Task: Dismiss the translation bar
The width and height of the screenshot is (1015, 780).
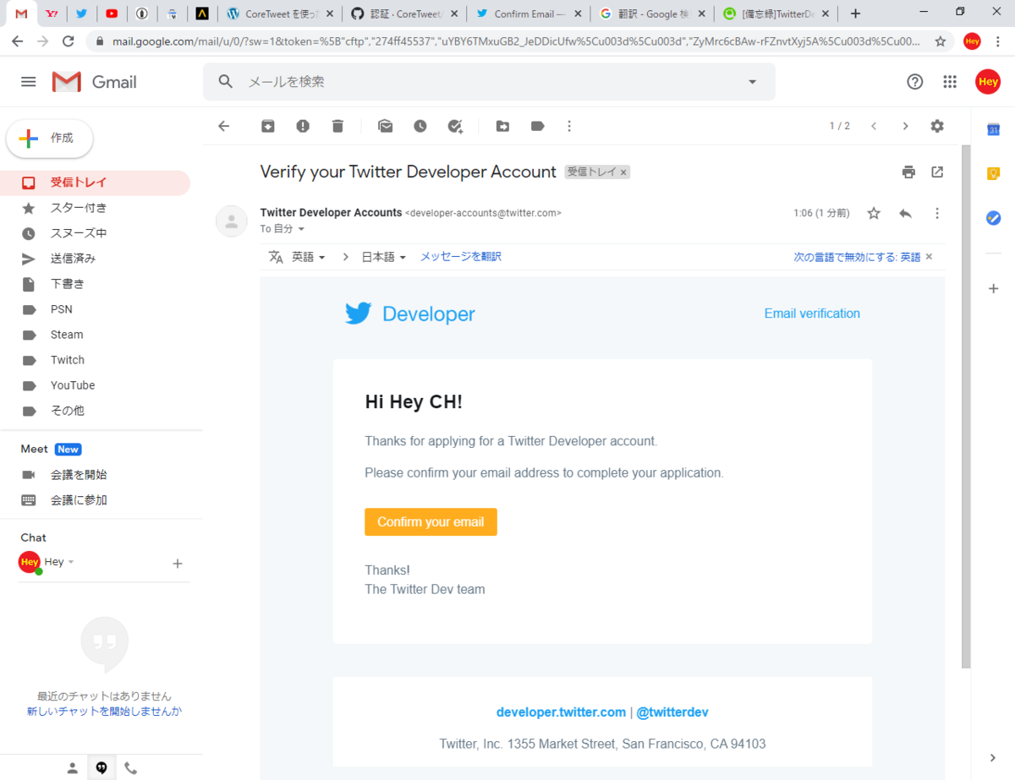Action: (x=929, y=257)
